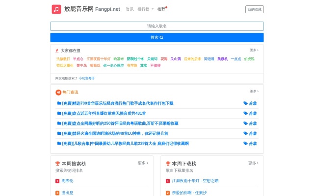
Task: Click the 合集 tag on the 儿歌合集 row
Action: 250,144
